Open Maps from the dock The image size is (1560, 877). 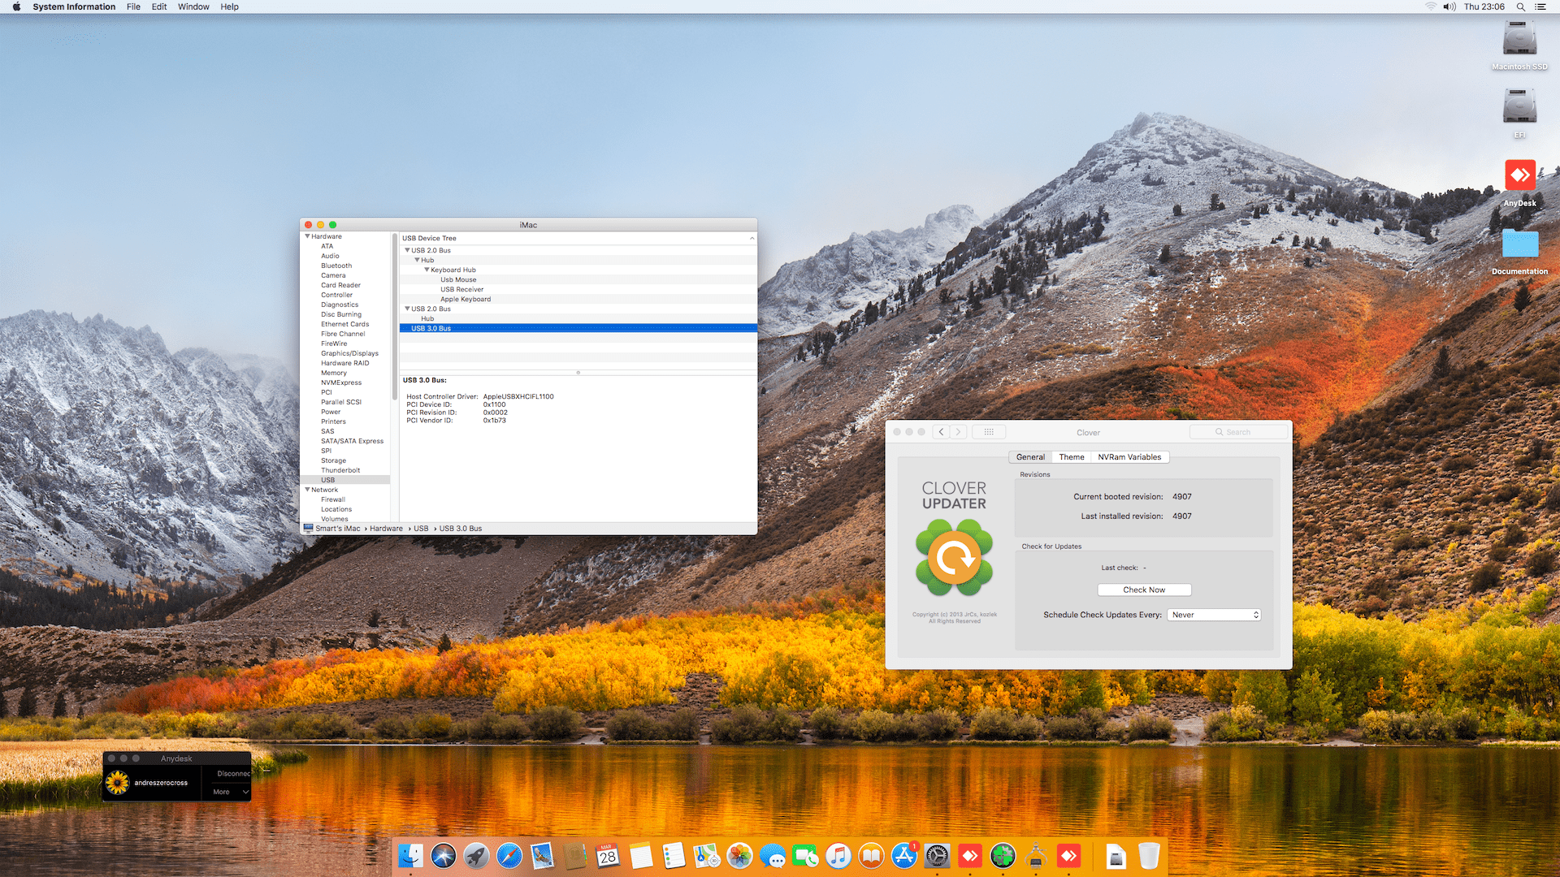coord(707,855)
